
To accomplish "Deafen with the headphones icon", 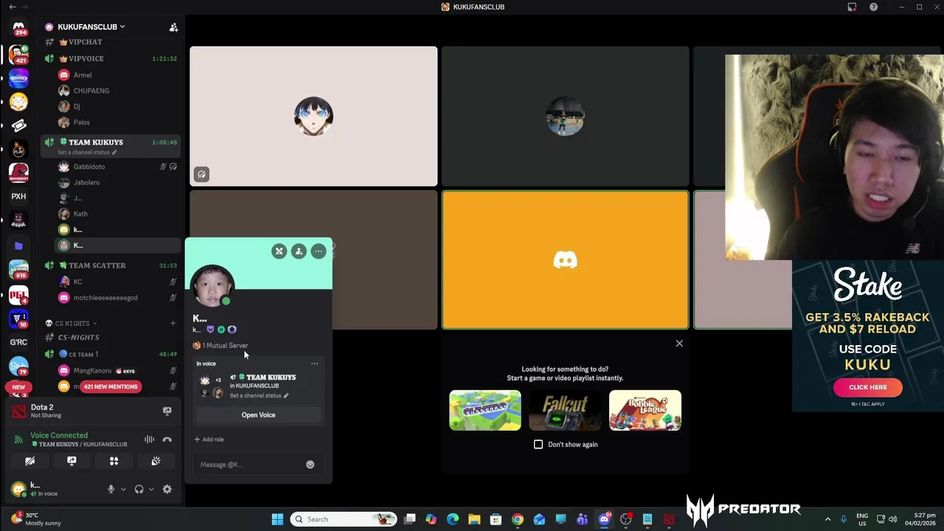I will click(139, 489).
